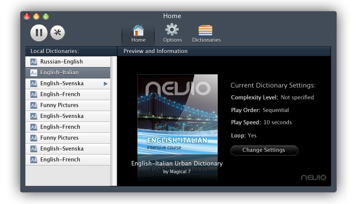Click the Change Settings button

coord(264,150)
